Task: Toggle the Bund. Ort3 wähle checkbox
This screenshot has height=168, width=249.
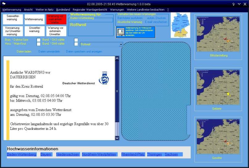Action: [39, 40]
